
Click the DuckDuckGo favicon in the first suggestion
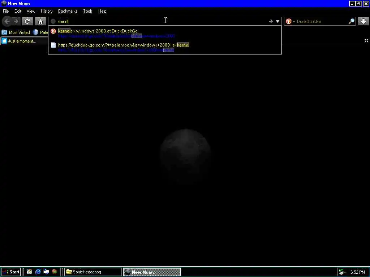[x=53, y=31]
